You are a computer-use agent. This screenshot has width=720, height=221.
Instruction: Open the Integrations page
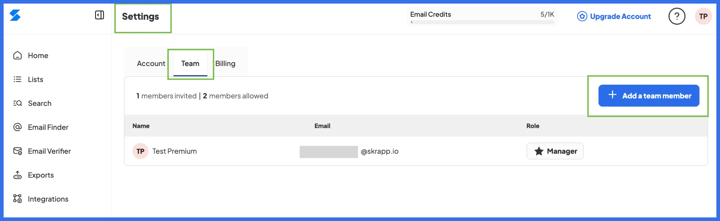tap(41, 199)
